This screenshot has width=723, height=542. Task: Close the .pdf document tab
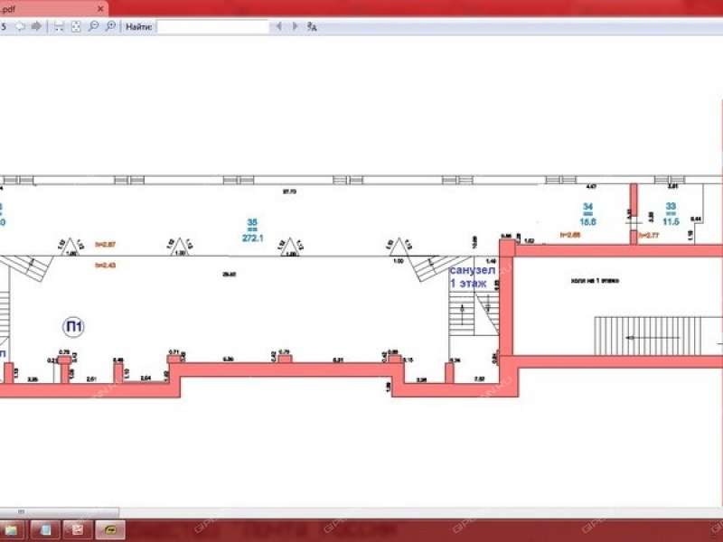click(99, 8)
